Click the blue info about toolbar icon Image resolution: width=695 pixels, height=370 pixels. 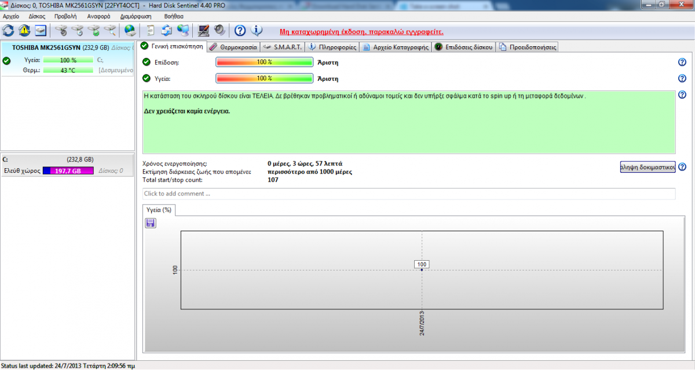tap(257, 30)
